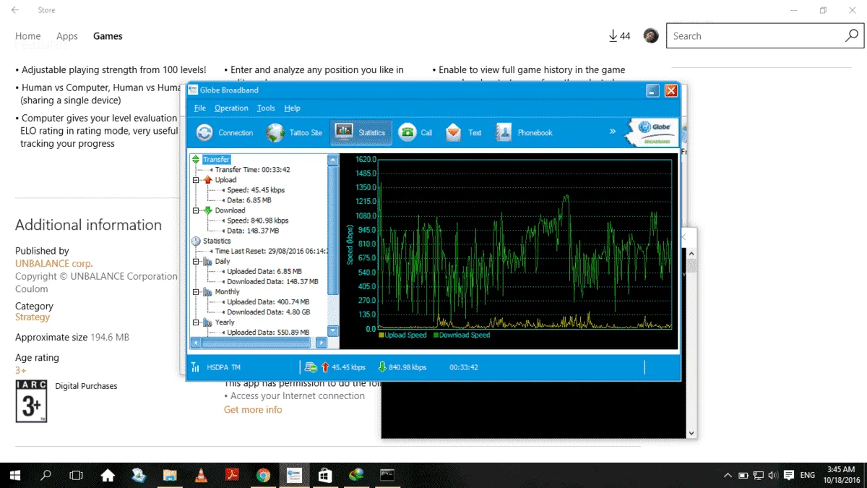Screen dimensions: 867x488
Task: Open the Operation menu
Action: [231, 108]
